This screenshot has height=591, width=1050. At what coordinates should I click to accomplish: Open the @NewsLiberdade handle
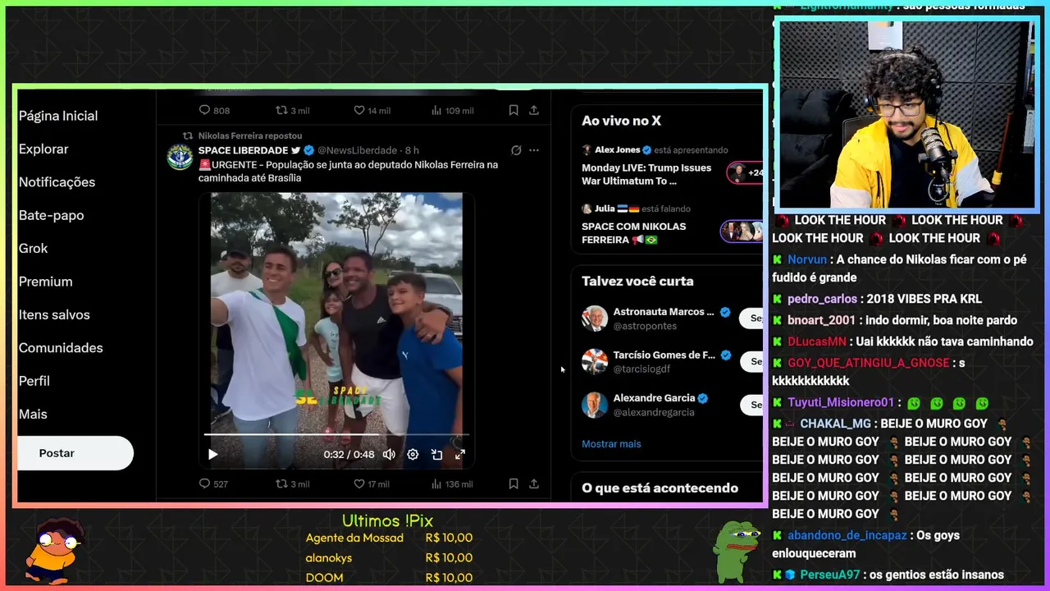[357, 150]
